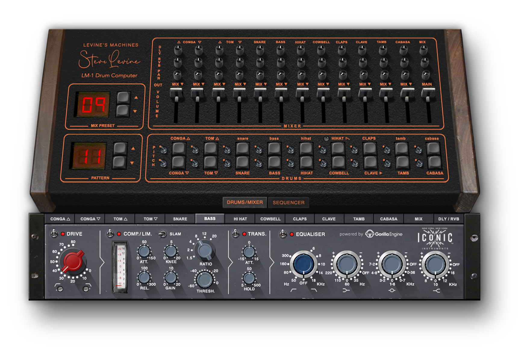
Task: Expand the BASS channel output MIX dropdown
Action: pyautogui.click(x=281, y=84)
